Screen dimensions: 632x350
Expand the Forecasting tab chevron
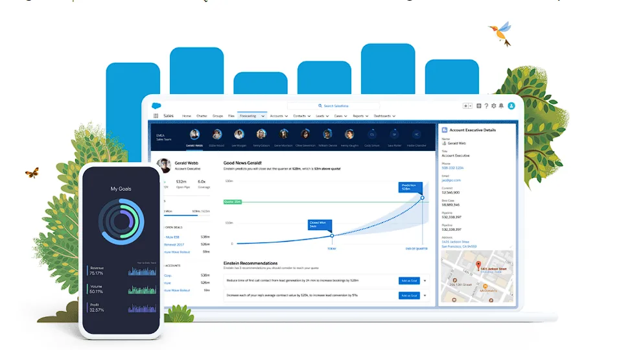click(x=263, y=116)
